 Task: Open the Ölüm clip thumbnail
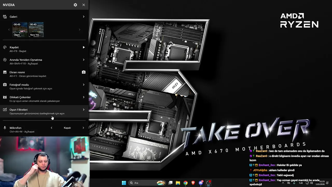pos(20,29)
